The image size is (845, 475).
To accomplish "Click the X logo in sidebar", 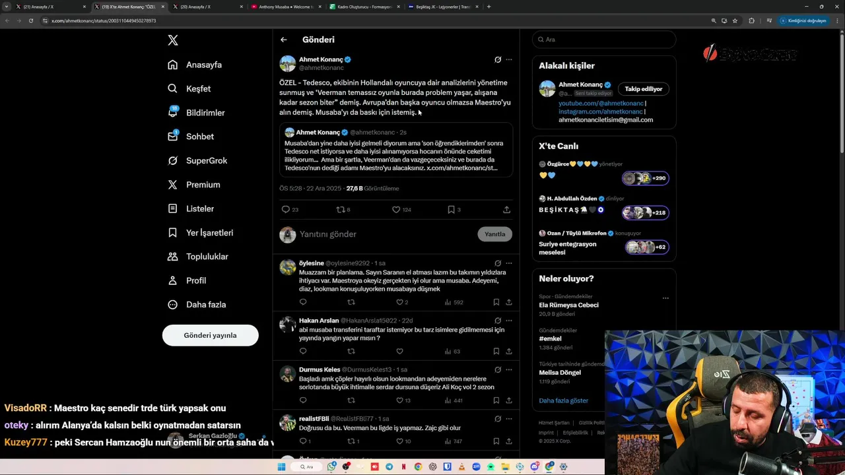I will pos(173,40).
